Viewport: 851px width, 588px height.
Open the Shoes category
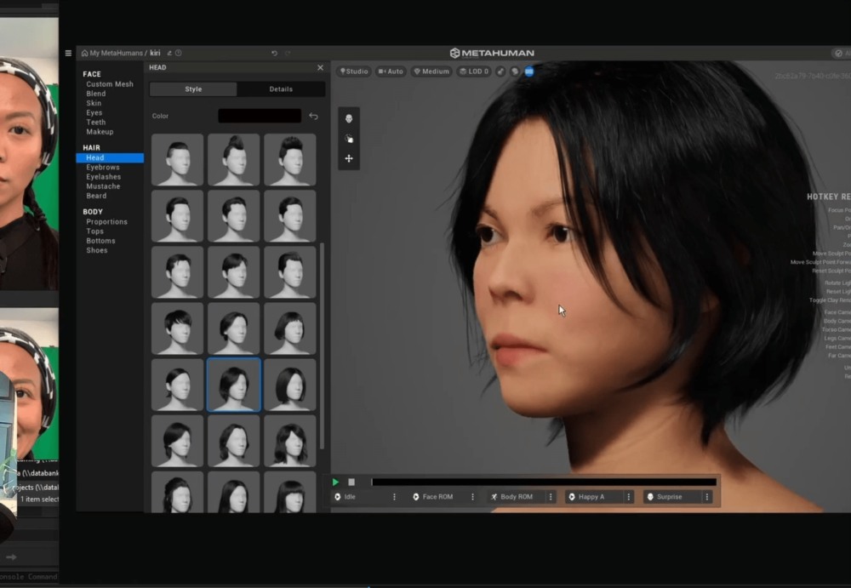pos(97,250)
